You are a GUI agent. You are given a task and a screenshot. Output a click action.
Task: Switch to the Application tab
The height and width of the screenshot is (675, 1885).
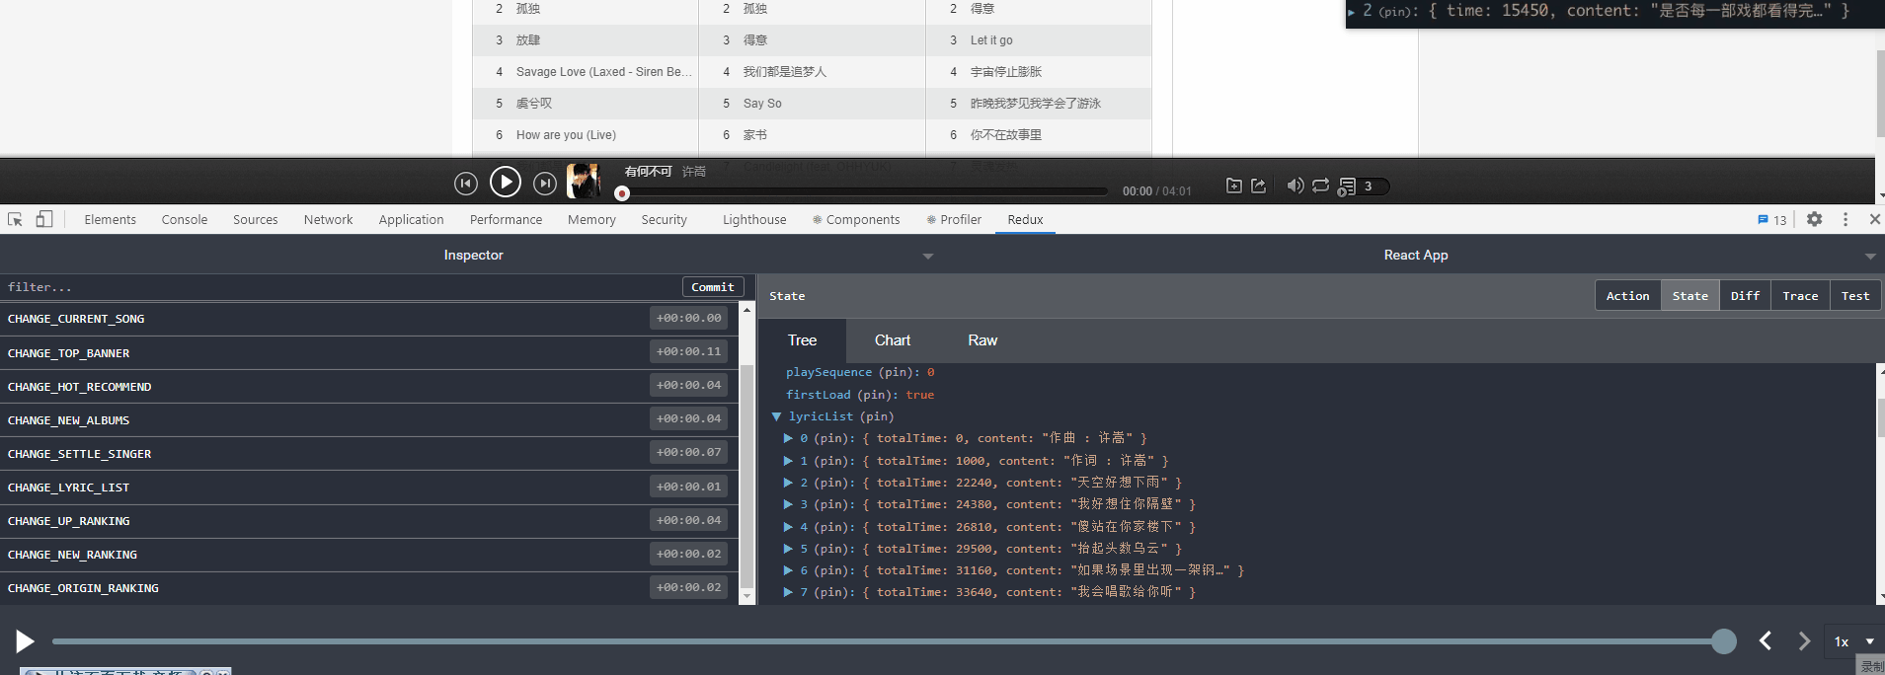(412, 220)
